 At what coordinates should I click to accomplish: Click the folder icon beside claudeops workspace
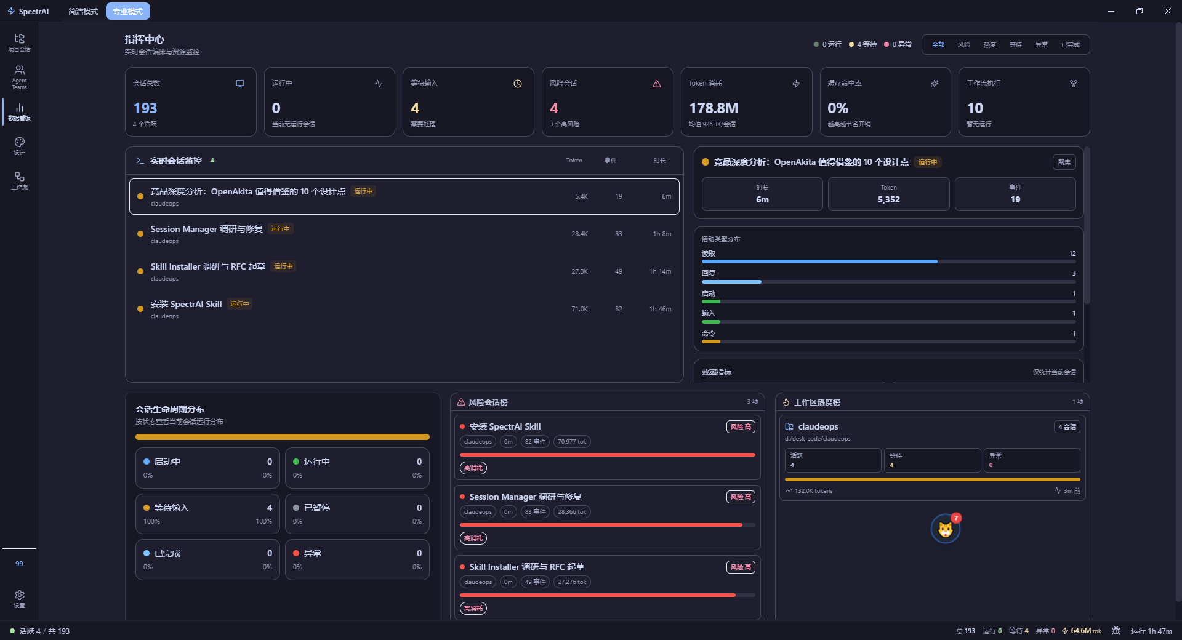[x=789, y=426]
